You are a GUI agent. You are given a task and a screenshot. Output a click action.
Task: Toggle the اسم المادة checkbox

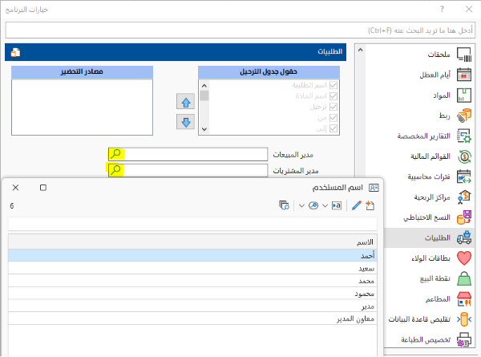(x=333, y=96)
